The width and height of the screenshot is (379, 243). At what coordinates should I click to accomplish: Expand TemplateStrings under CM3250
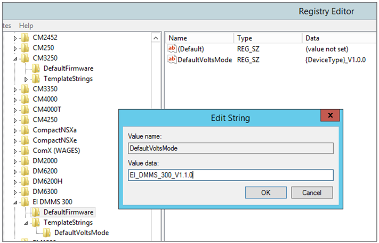[x=26, y=79]
